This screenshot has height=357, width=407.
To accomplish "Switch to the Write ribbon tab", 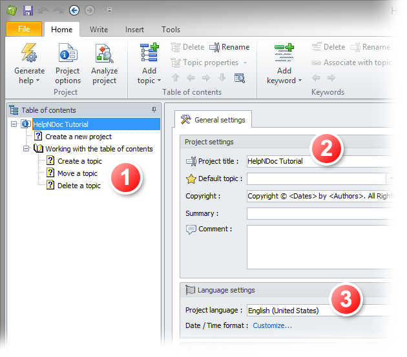I will click(x=99, y=29).
